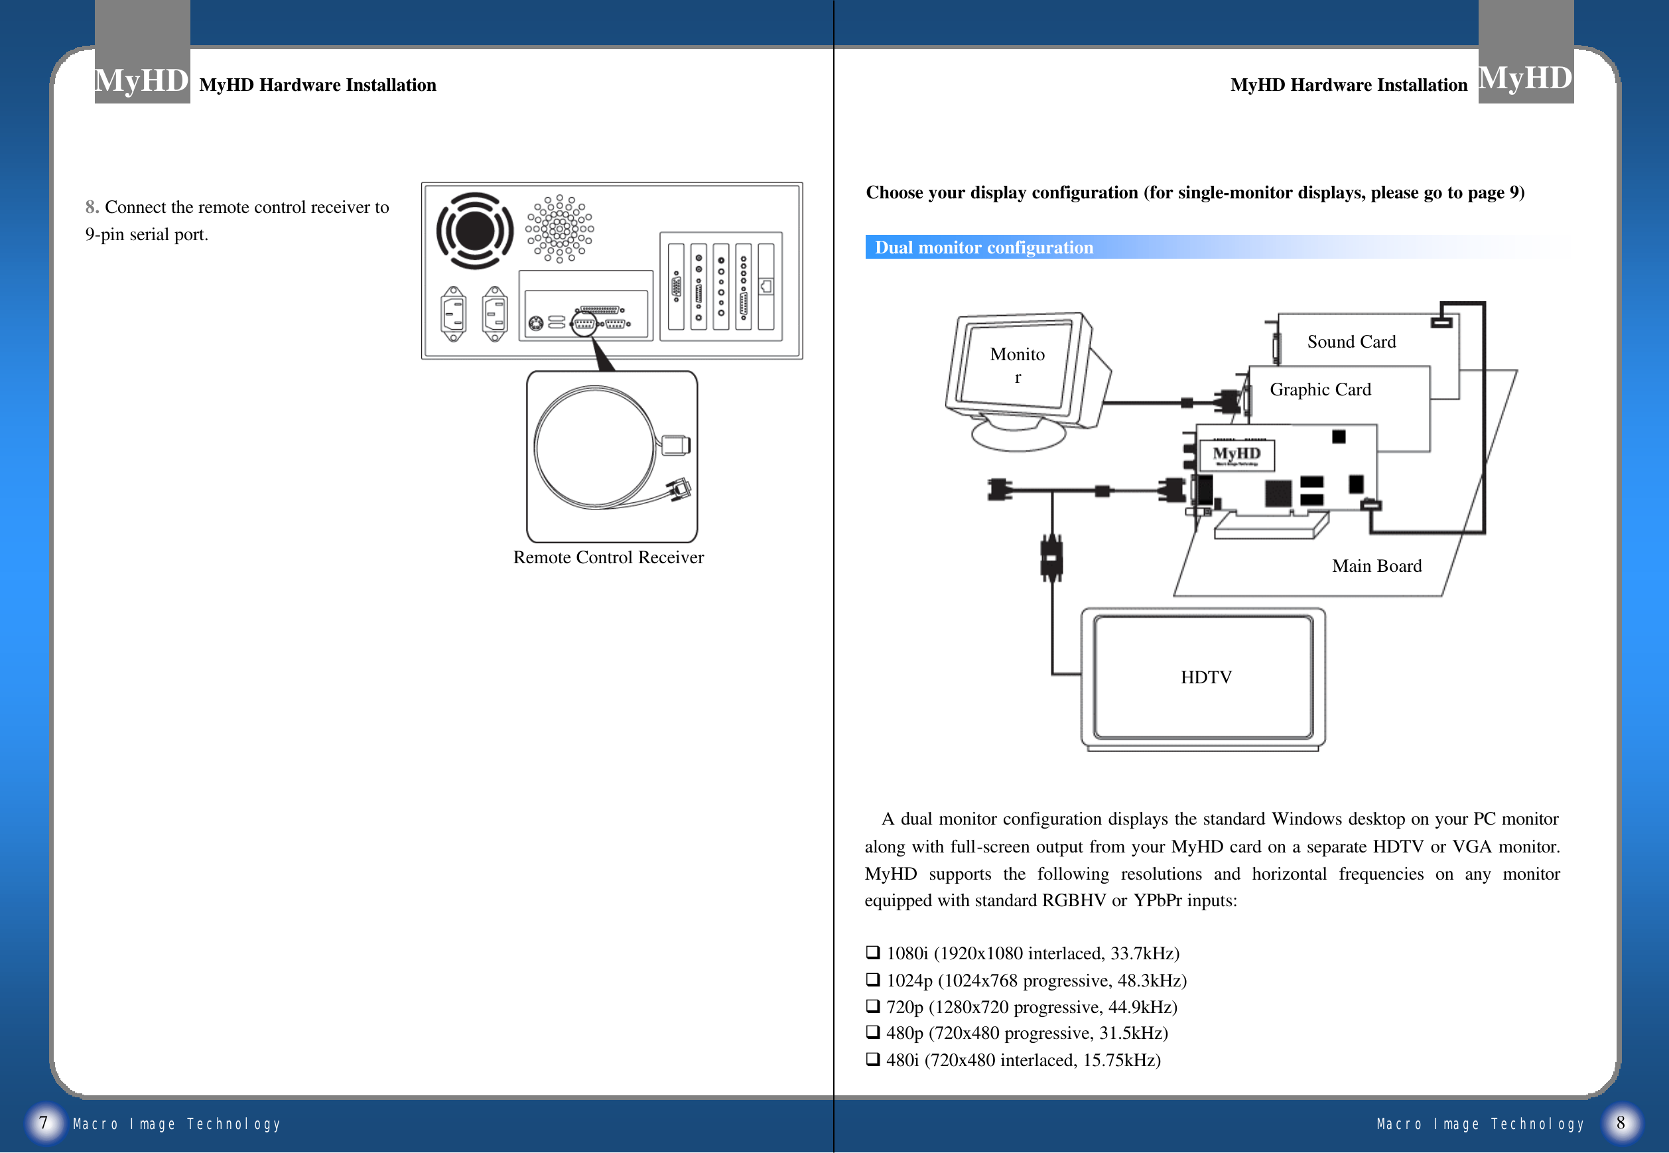Click left page MyHD Hardware Installation title
Viewport: 1669px width, 1153px height.
click(318, 85)
